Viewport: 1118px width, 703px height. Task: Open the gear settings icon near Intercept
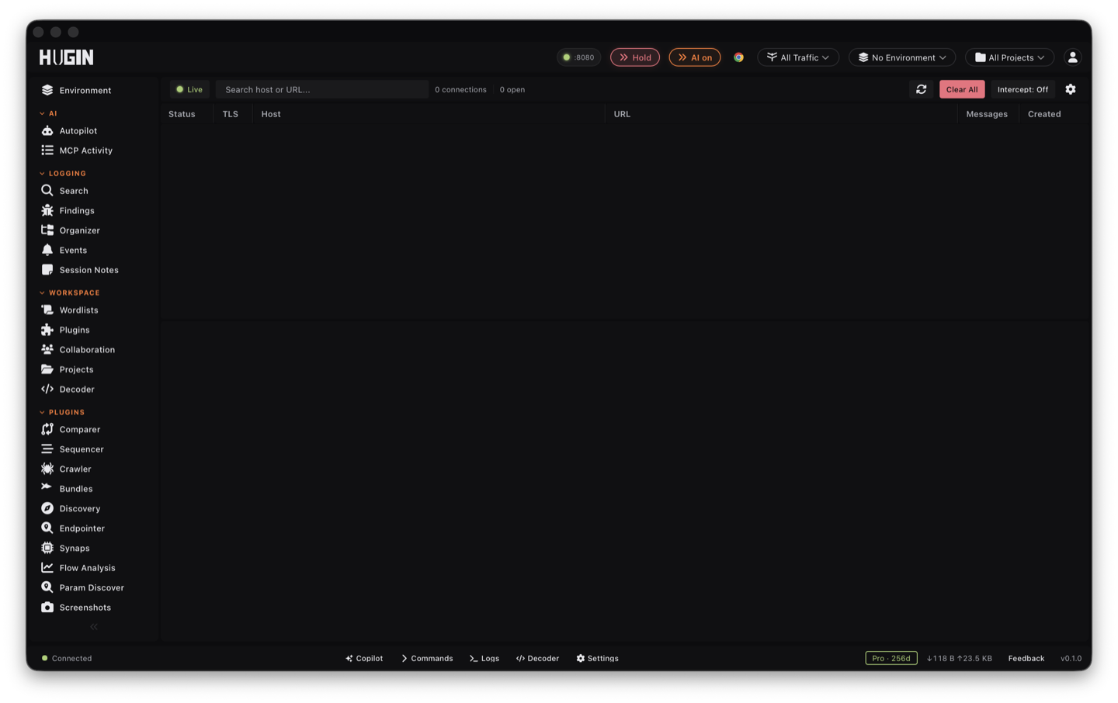1071,89
